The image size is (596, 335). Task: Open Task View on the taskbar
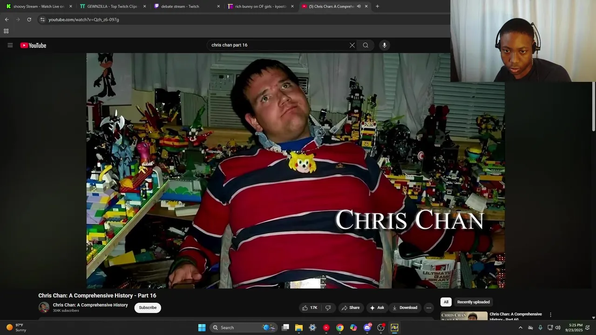285,328
